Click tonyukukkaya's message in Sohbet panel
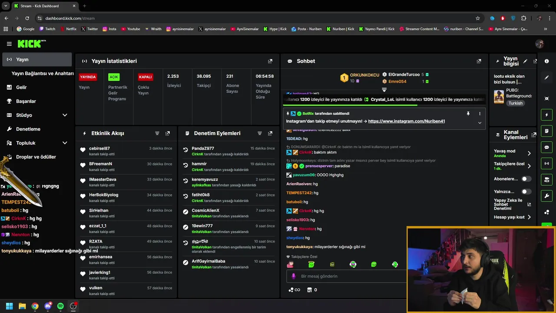 [x=326, y=247]
